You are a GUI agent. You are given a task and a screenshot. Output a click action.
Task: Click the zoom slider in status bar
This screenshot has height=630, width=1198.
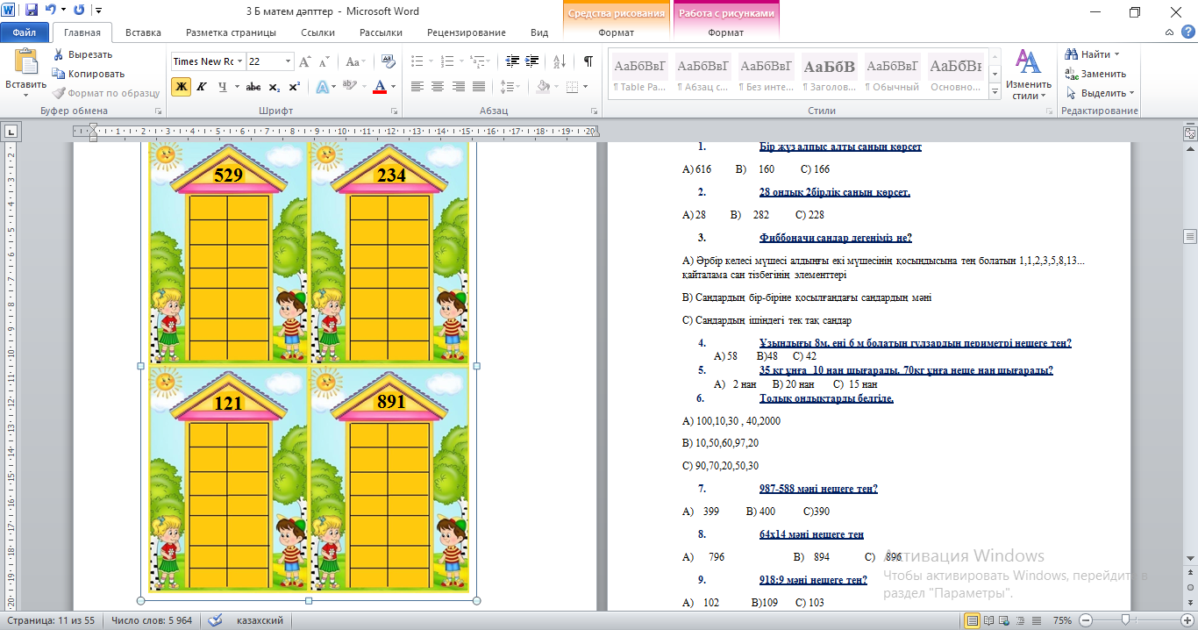(x=1124, y=620)
